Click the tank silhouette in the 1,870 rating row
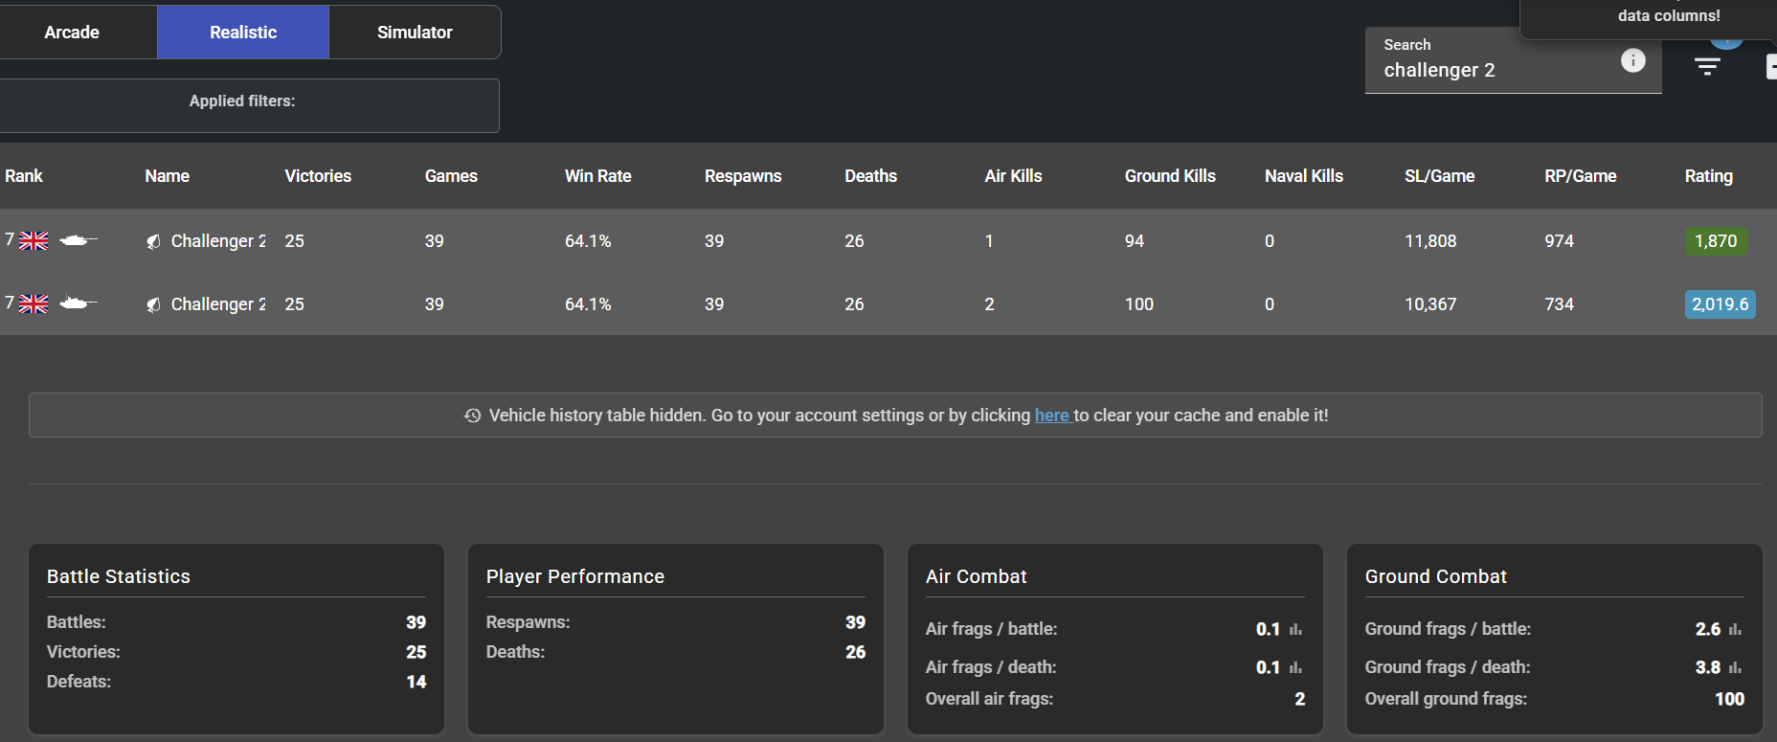 click(x=79, y=240)
